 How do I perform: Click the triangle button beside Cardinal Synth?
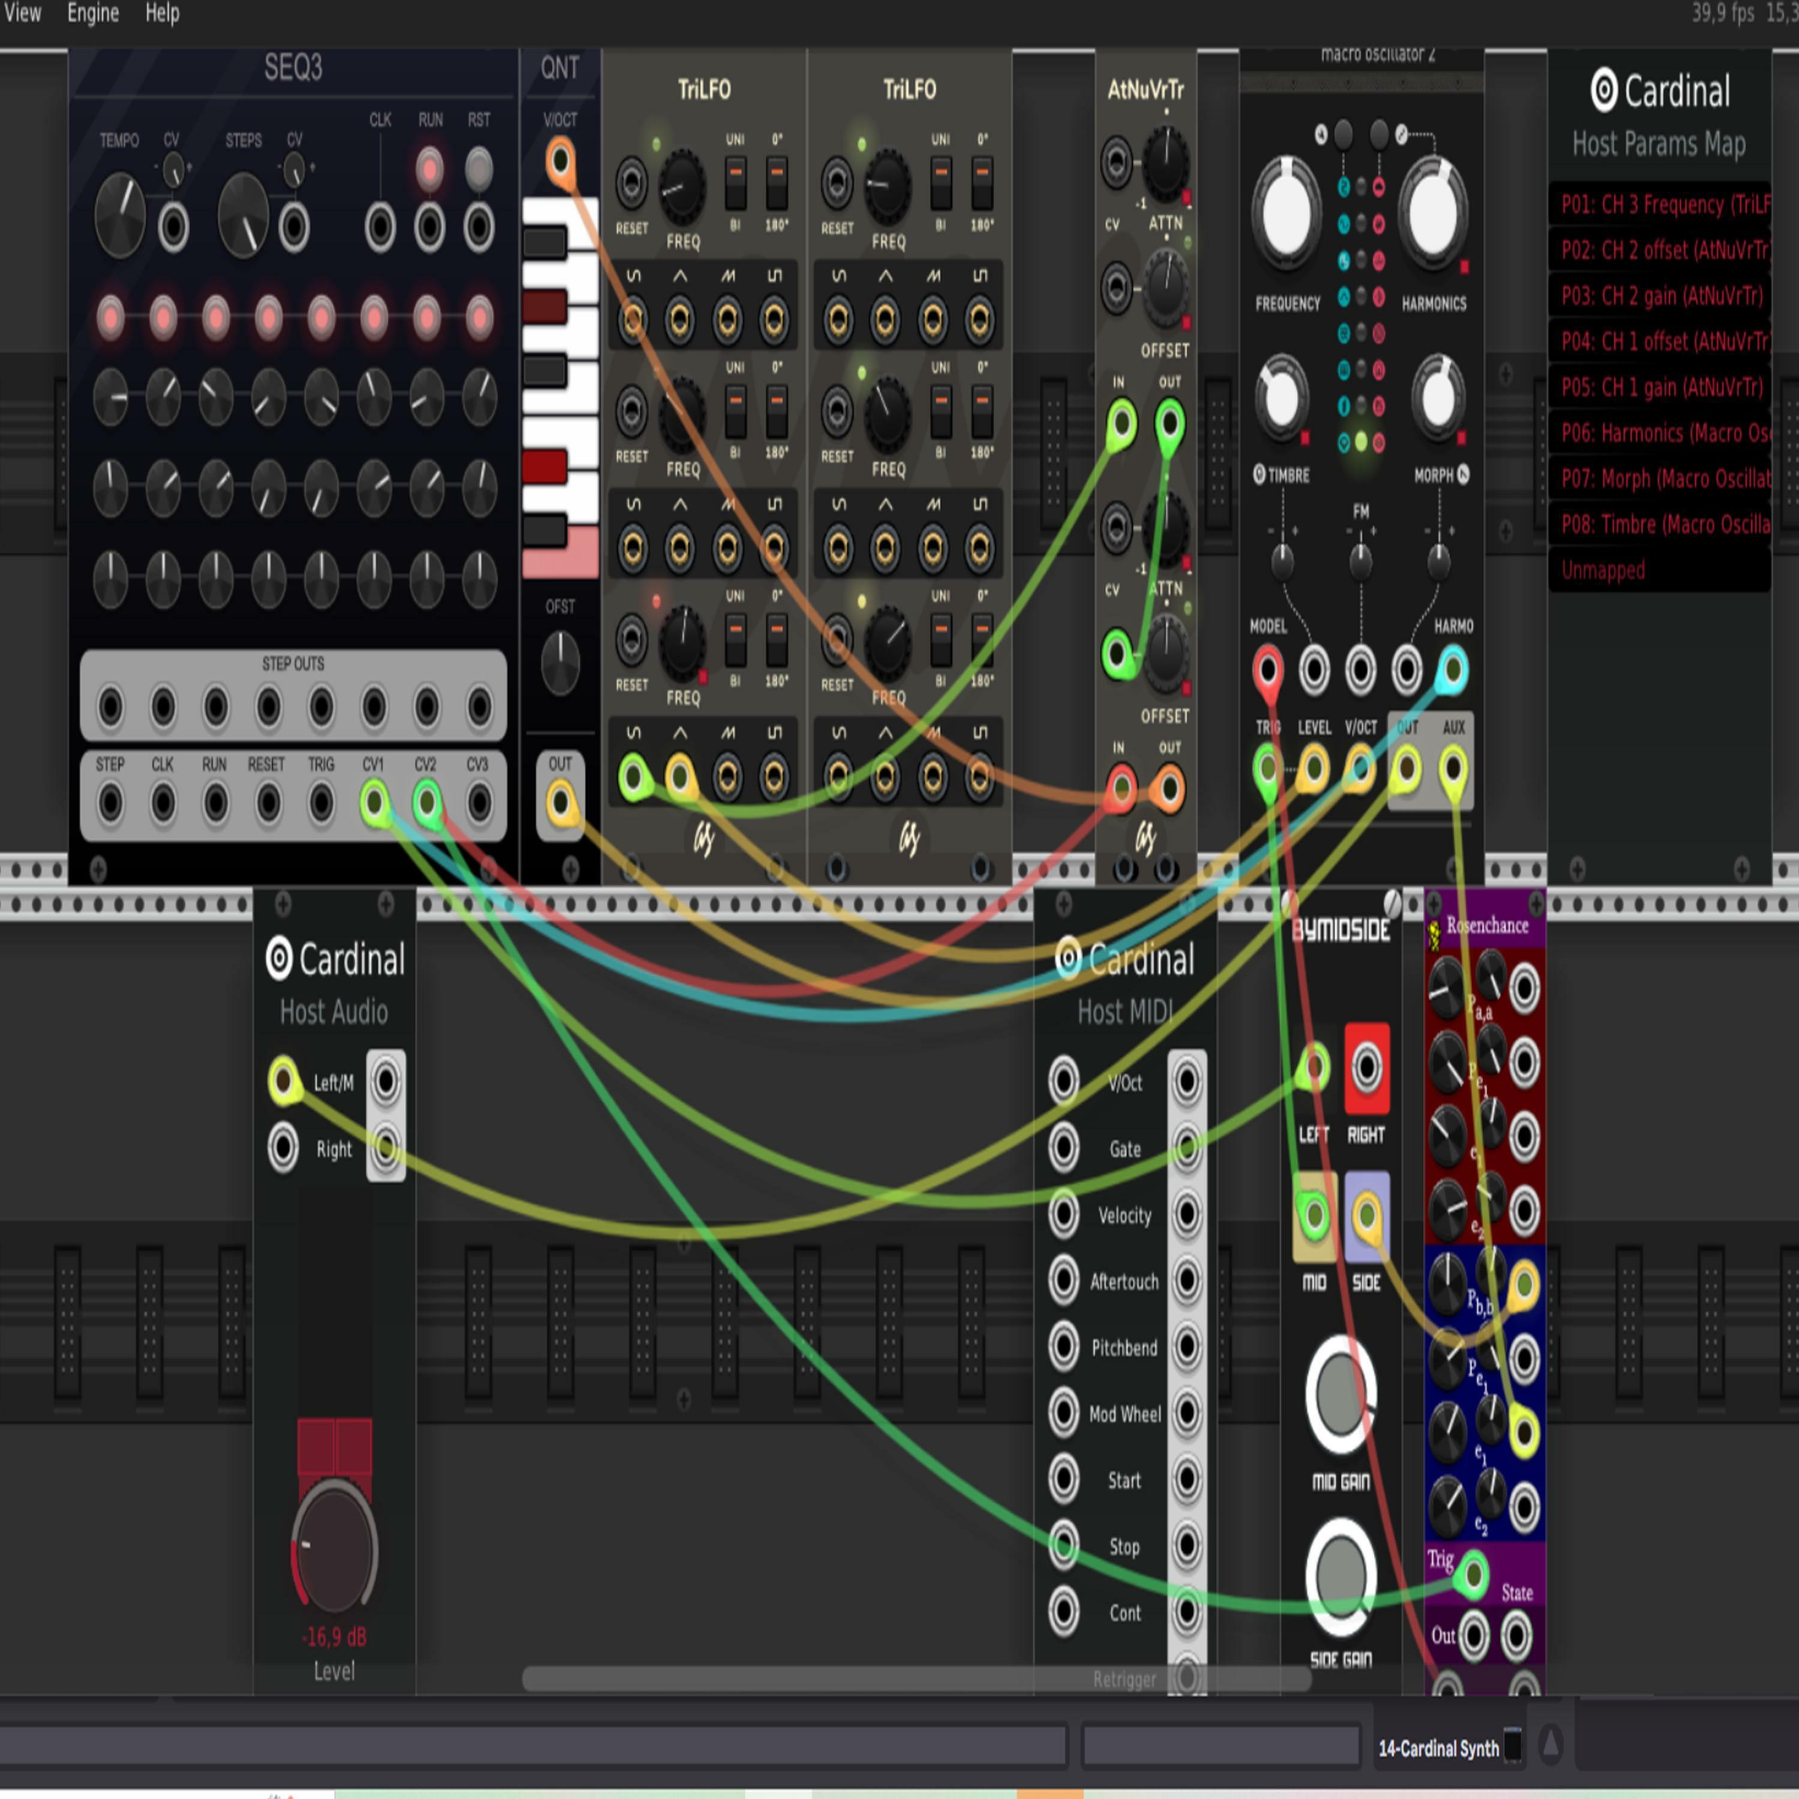[x=1550, y=1744]
